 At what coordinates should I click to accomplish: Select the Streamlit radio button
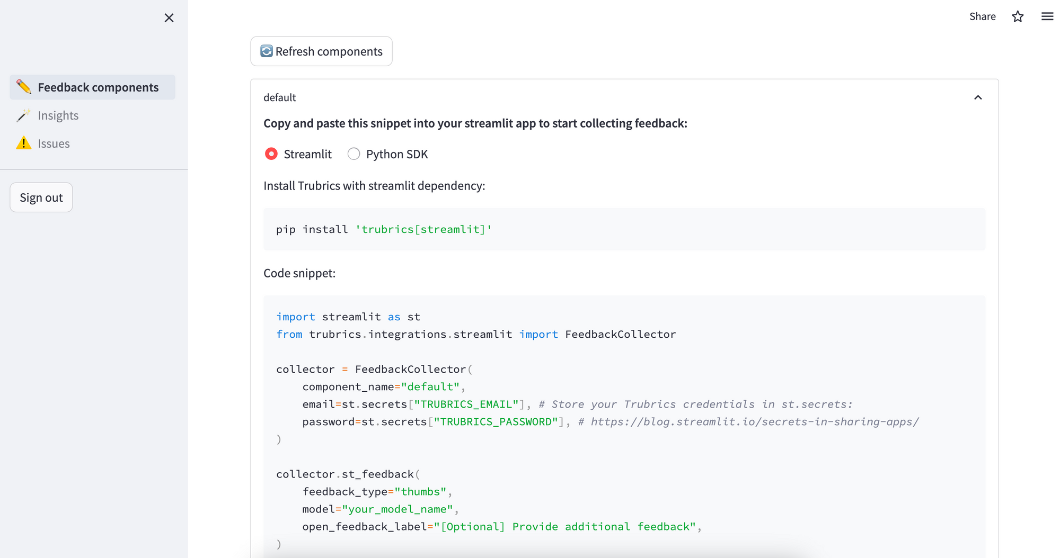pyautogui.click(x=271, y=154)
